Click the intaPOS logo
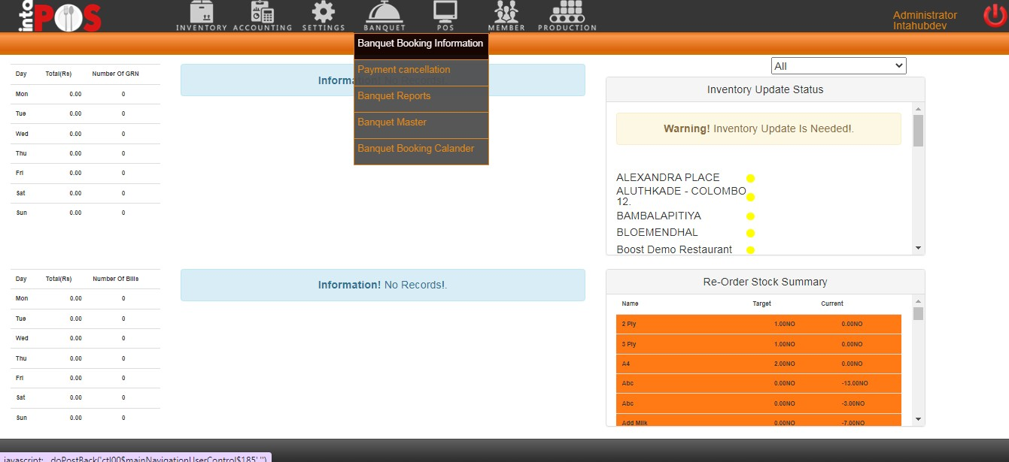 click(51, 17)
